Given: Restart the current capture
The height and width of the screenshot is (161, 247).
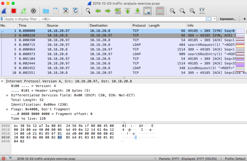Looking at the screenshot, I should (24, 11).
